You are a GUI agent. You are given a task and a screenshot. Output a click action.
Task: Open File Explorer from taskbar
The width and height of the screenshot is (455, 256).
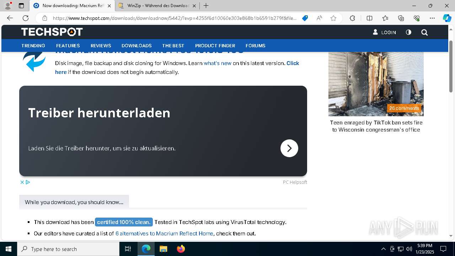[163, 249]
